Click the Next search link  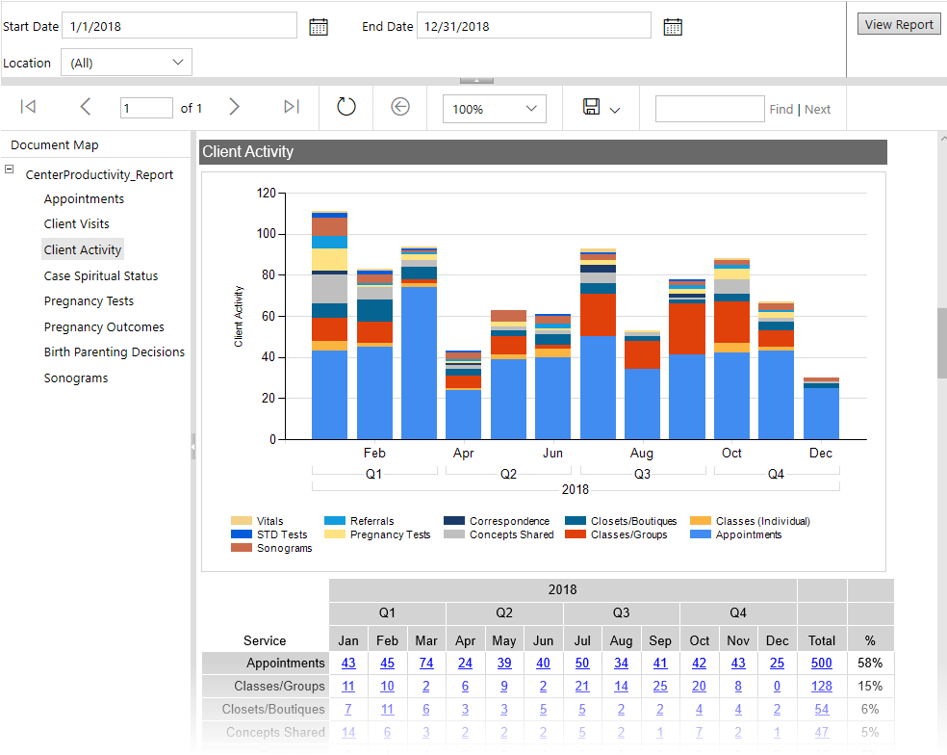tap(817, 110)
